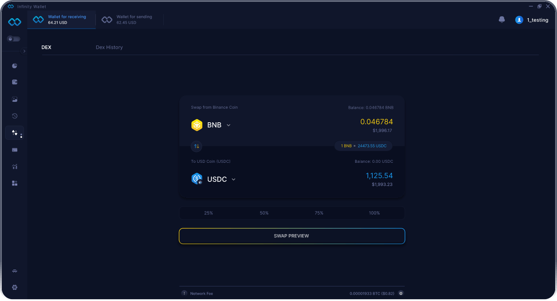This screenshot has height=301, width=557.
Task: Open the USDC token dropdown chevron
Action: tap(234, 179)
